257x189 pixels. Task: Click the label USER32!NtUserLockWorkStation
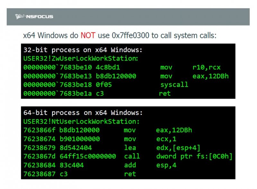82,122
